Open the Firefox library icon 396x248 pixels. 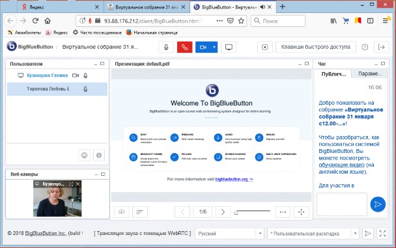333,21
